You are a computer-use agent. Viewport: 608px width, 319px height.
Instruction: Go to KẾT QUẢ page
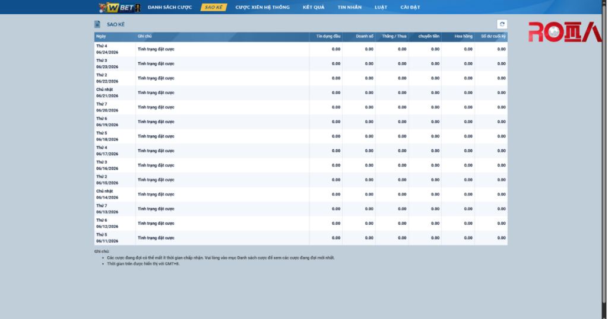pos(313,7)
